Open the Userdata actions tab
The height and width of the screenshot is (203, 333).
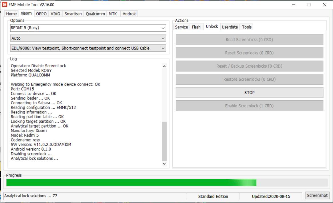coord(230,27)
